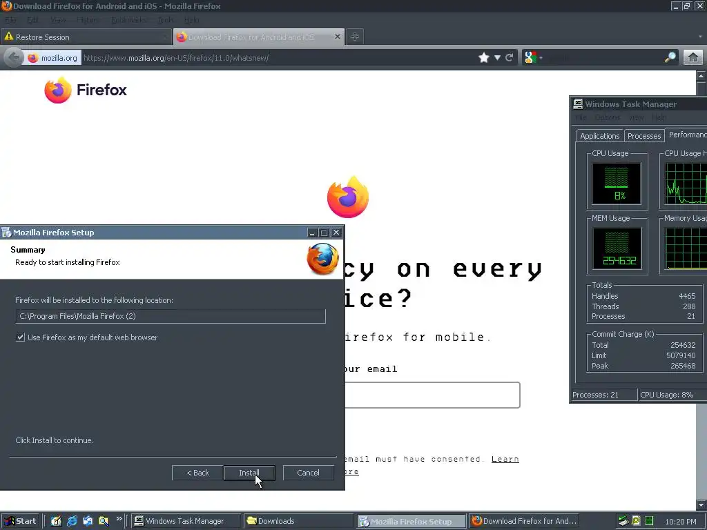Screen dimensions: 707x530
Task: Bookmark this page with the star icon
Action: [x=484, y=58]
